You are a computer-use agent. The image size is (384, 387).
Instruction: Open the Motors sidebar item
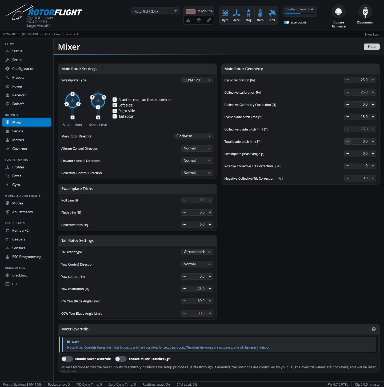tap(27, 140)
